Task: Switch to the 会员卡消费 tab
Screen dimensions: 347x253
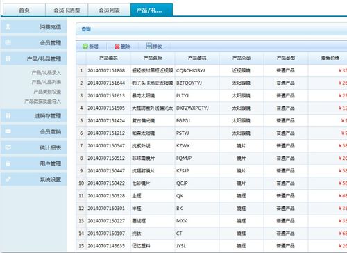Action: [67, 10]
